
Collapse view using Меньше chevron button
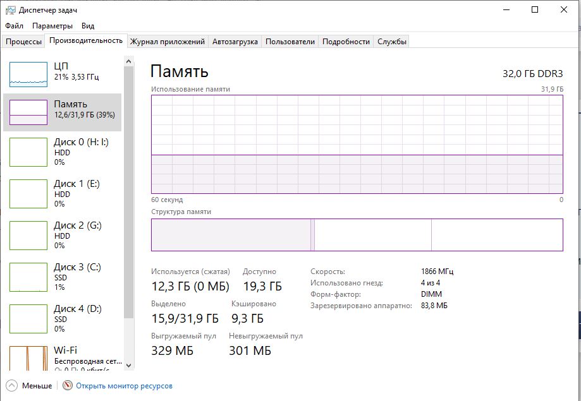(x=12, y=385)
